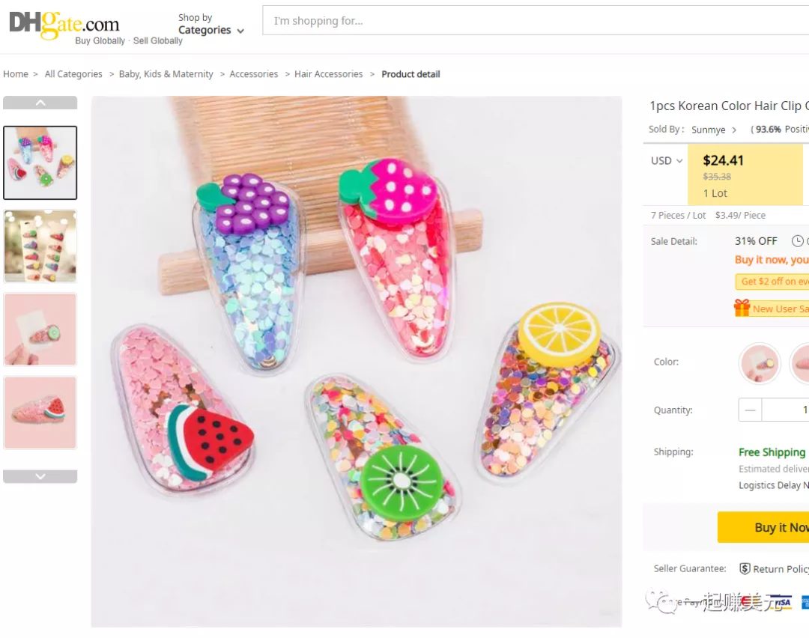Select the second thumbnail with clips on card

click(40, 246)
